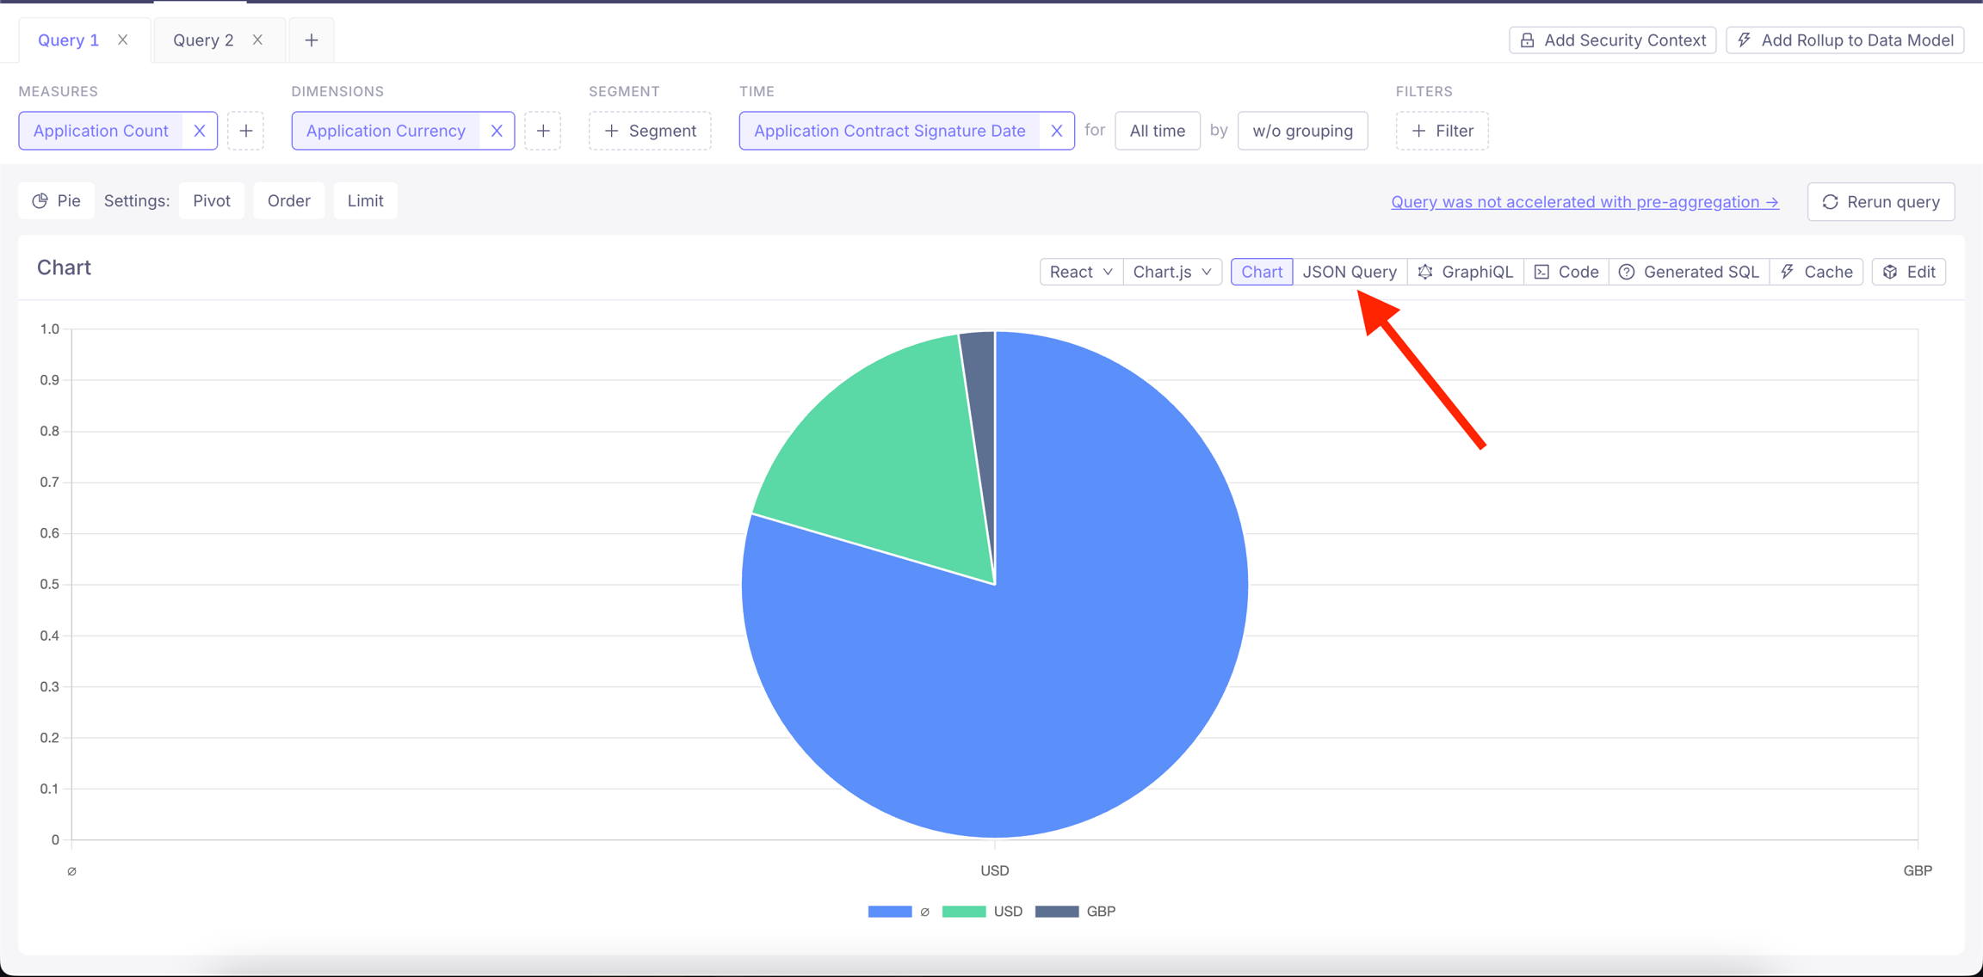
Task: Click the Add Security Context lock button
Action: point(1613,40)
